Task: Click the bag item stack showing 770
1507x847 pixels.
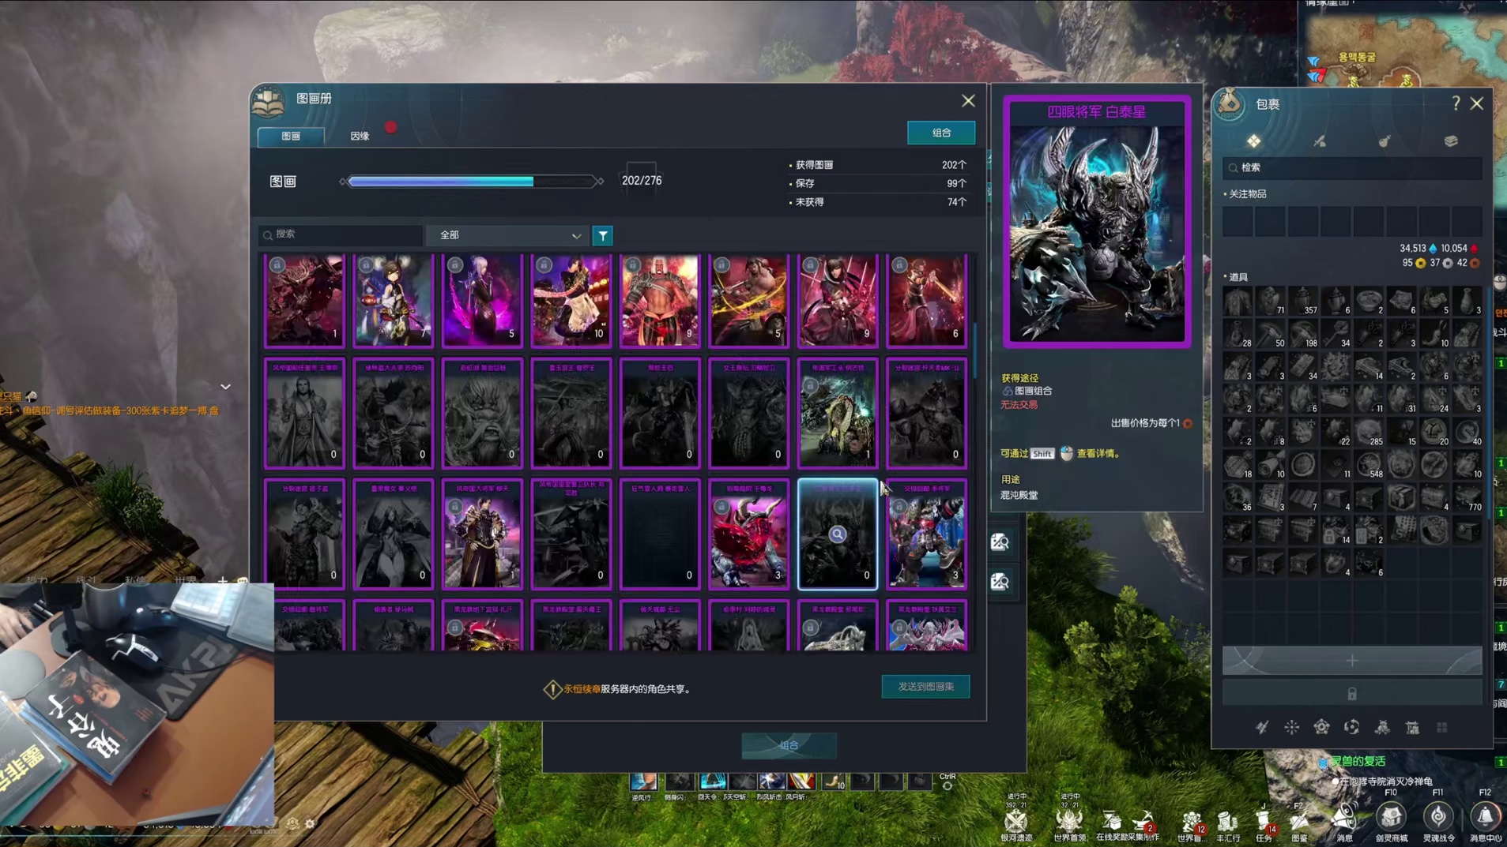Action: [x=1467, y=497]
